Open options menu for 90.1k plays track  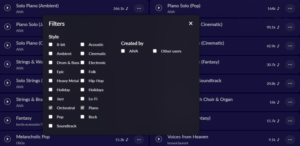pos(290,27)
